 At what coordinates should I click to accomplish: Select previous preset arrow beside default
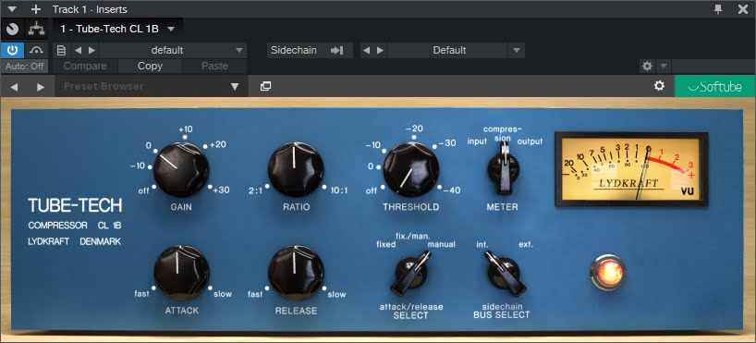tap(79, 50)
